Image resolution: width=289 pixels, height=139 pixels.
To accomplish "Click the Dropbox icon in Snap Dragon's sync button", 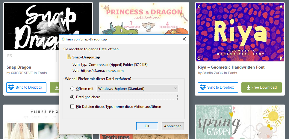I will [x=11, y=87].
